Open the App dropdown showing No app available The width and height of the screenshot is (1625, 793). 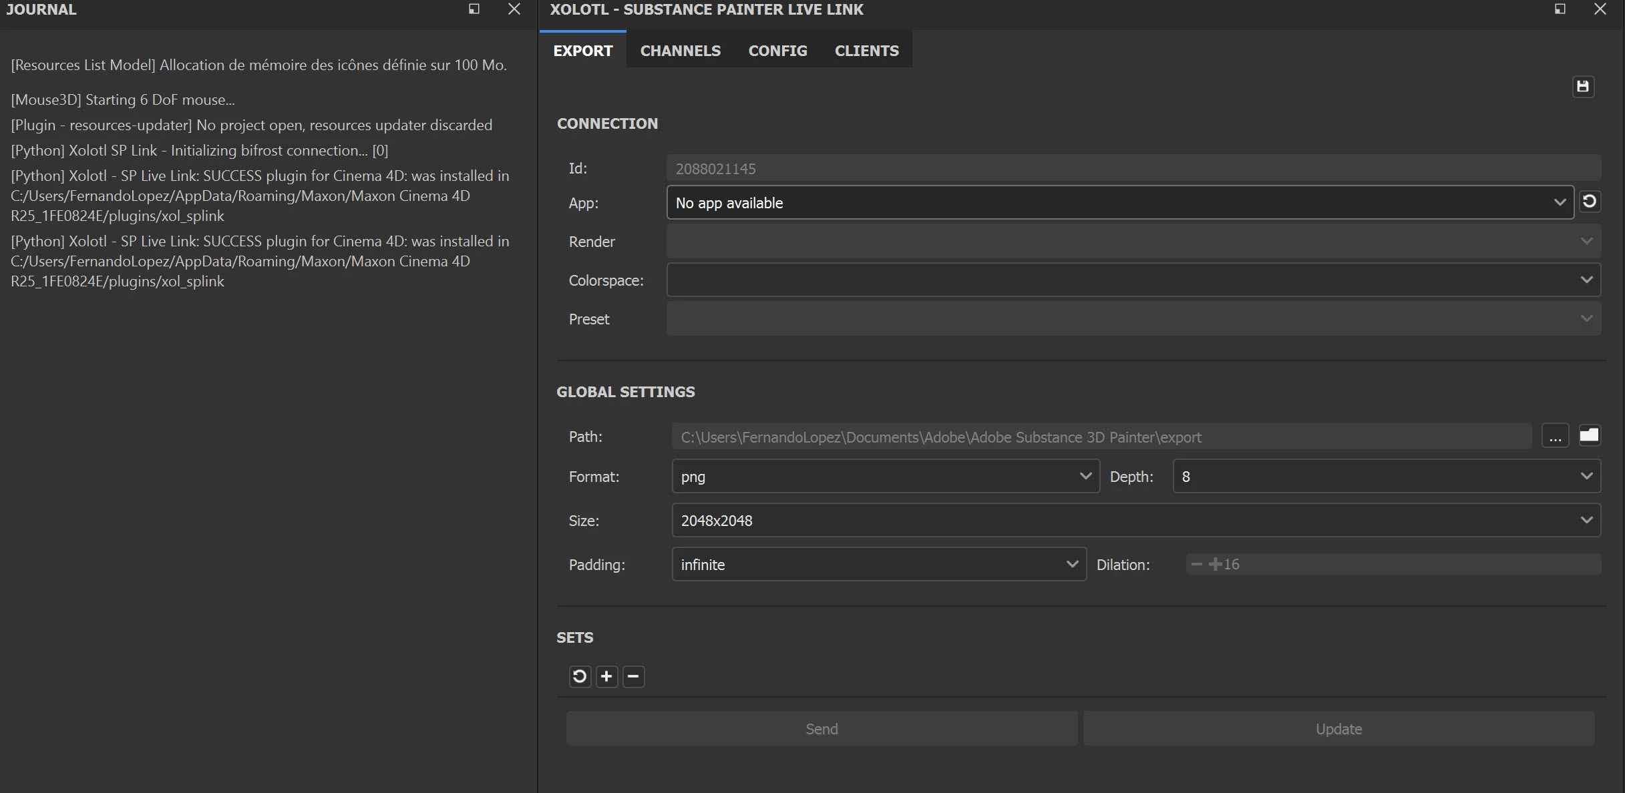point(1120,202)
